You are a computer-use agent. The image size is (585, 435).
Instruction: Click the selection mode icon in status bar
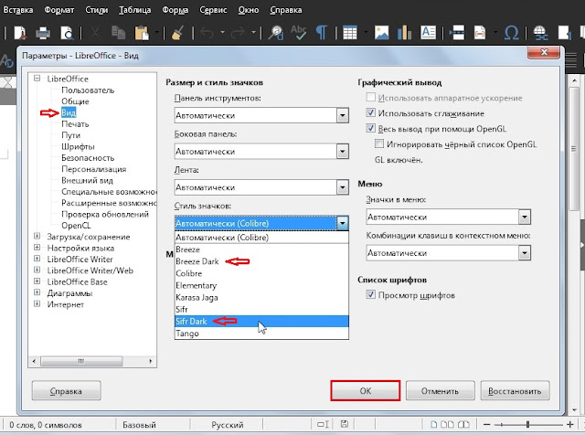tap(323, 424)
